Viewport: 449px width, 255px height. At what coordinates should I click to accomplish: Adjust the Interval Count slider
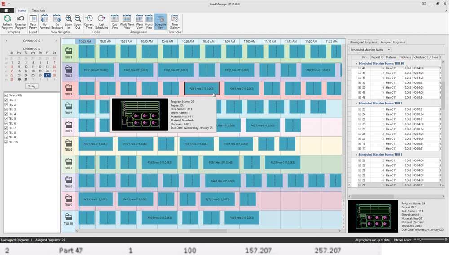click(421, 240)
